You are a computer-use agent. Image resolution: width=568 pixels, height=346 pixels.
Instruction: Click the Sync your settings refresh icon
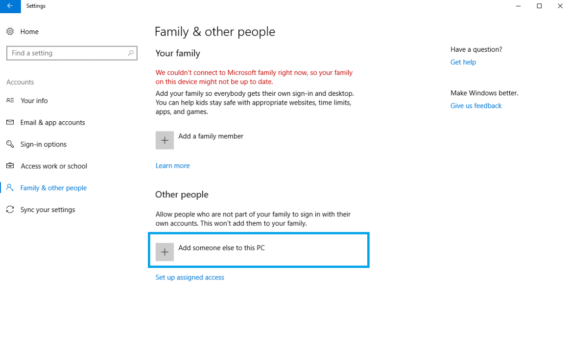[10, 209]
